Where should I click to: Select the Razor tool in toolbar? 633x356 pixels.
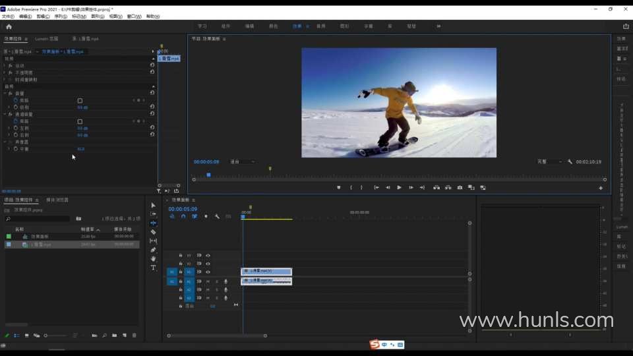[x=154, y=232]
